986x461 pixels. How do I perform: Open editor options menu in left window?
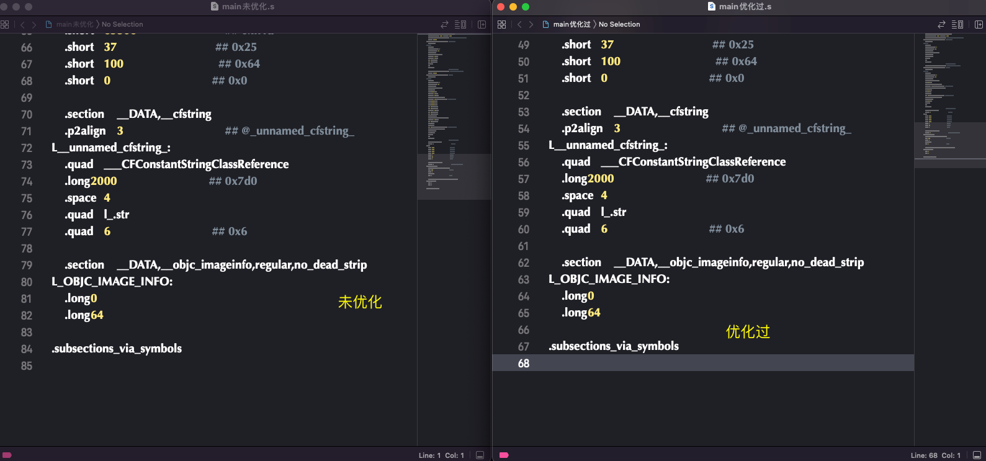coord(460,24)
